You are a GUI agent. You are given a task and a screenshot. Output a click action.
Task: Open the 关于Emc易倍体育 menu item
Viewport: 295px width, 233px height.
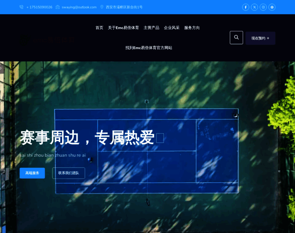coord(123,28)
